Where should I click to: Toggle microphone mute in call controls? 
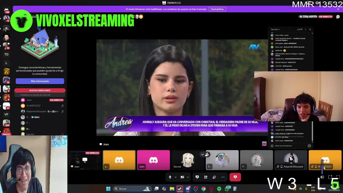(x=170, y=177)
